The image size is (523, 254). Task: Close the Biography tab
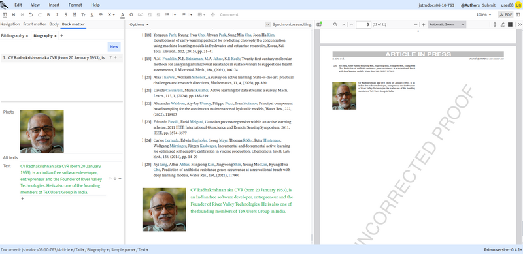(x=56, y=36)
